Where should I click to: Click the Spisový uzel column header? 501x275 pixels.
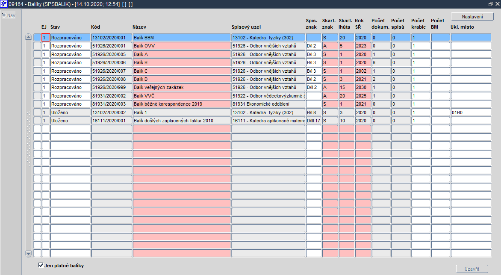pyautogui.click(x=246, y=27)
